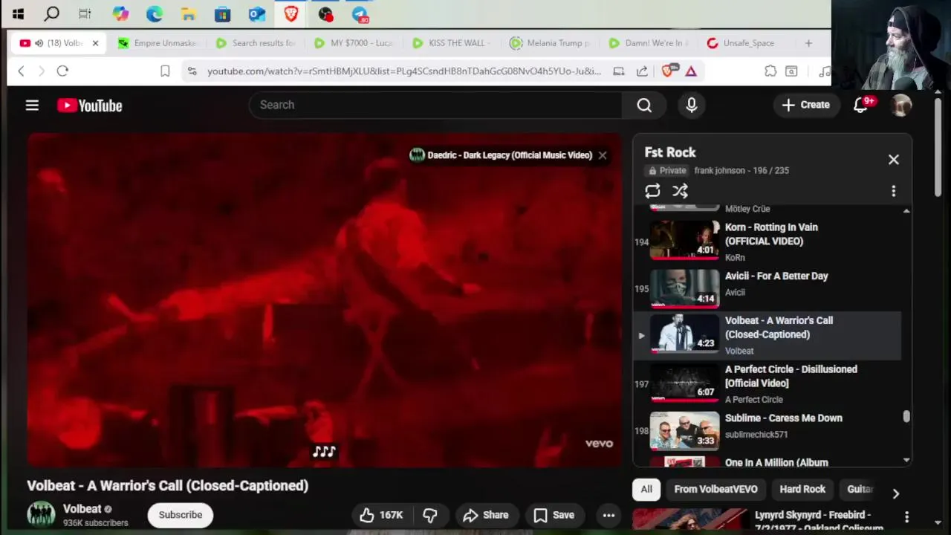The height and width of the screenshot is (535, 951).
Task: Click the Create button
Action: coord(805,106)
